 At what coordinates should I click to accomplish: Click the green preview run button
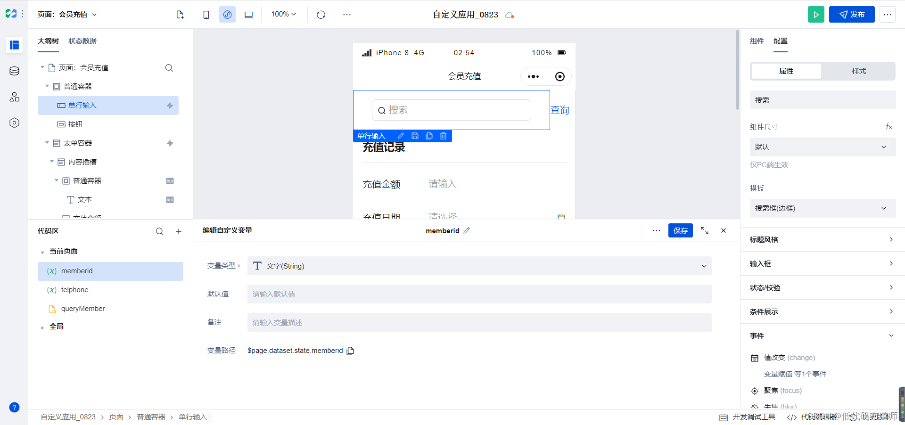coord(816,15)
